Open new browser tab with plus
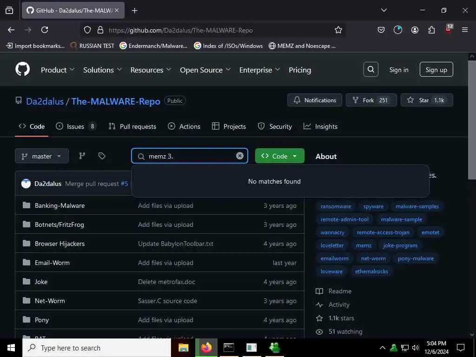Image resolution: width=476 pixels, height=357 pixels. [x=134, y=11]
